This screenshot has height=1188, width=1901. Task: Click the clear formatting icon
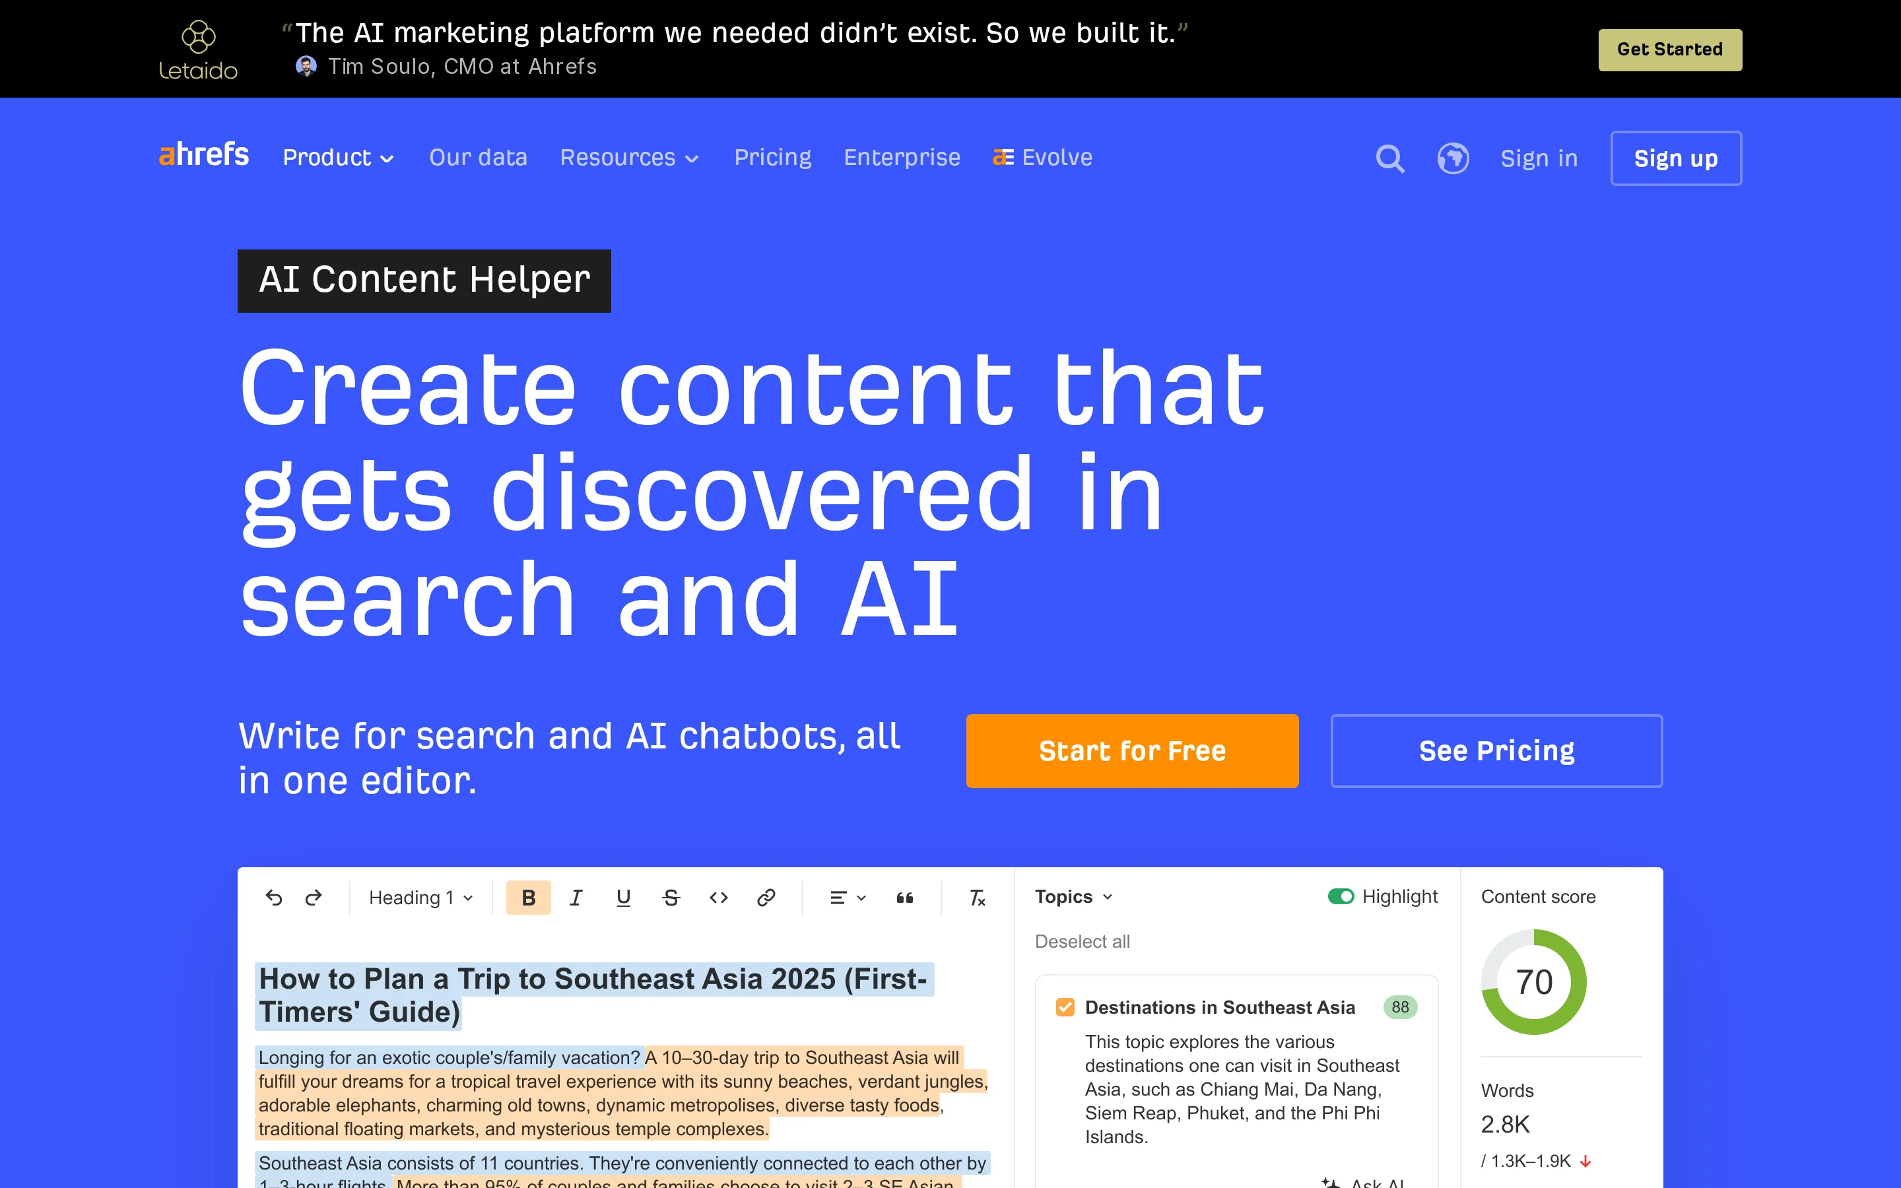[976, 898]
